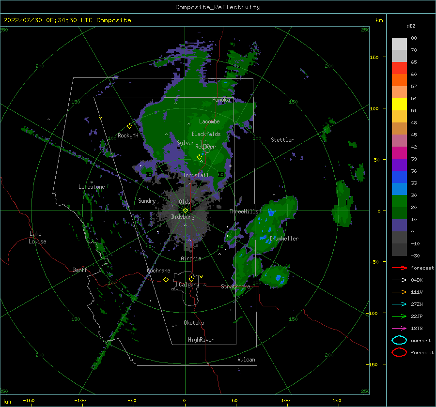Screen dimensions: 436x407
Task: Click the Lacombe city label
Action: click(x=209, y=121)
